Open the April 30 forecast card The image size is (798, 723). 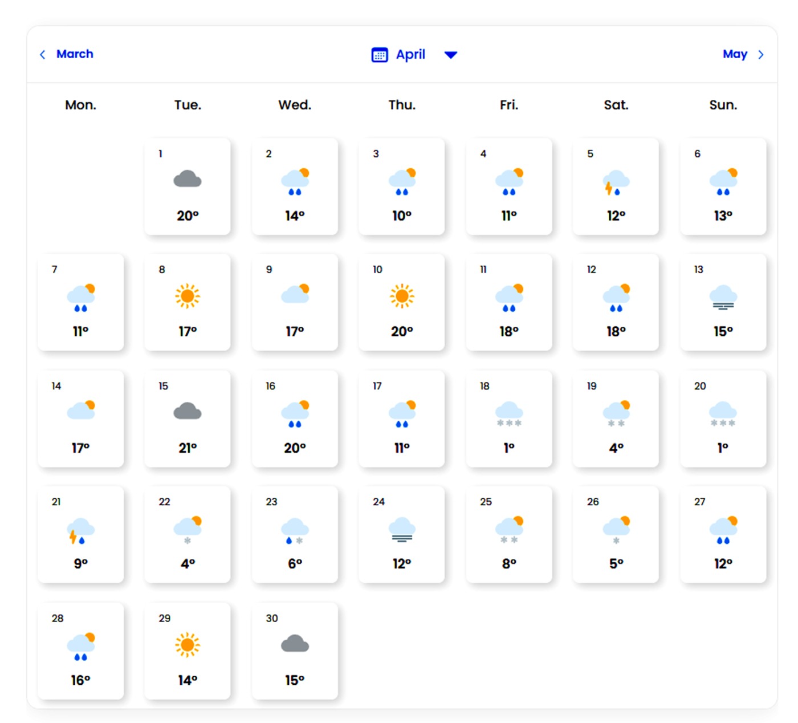[x=295, y=651]
